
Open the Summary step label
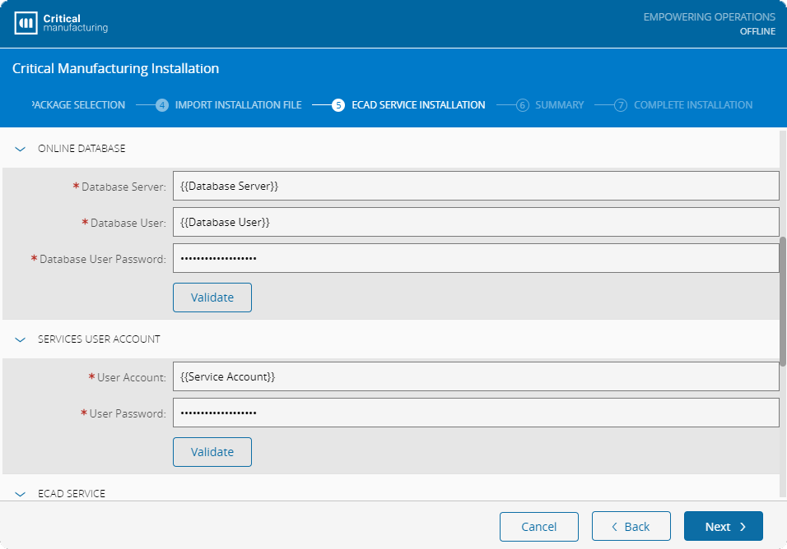(559, 105)
